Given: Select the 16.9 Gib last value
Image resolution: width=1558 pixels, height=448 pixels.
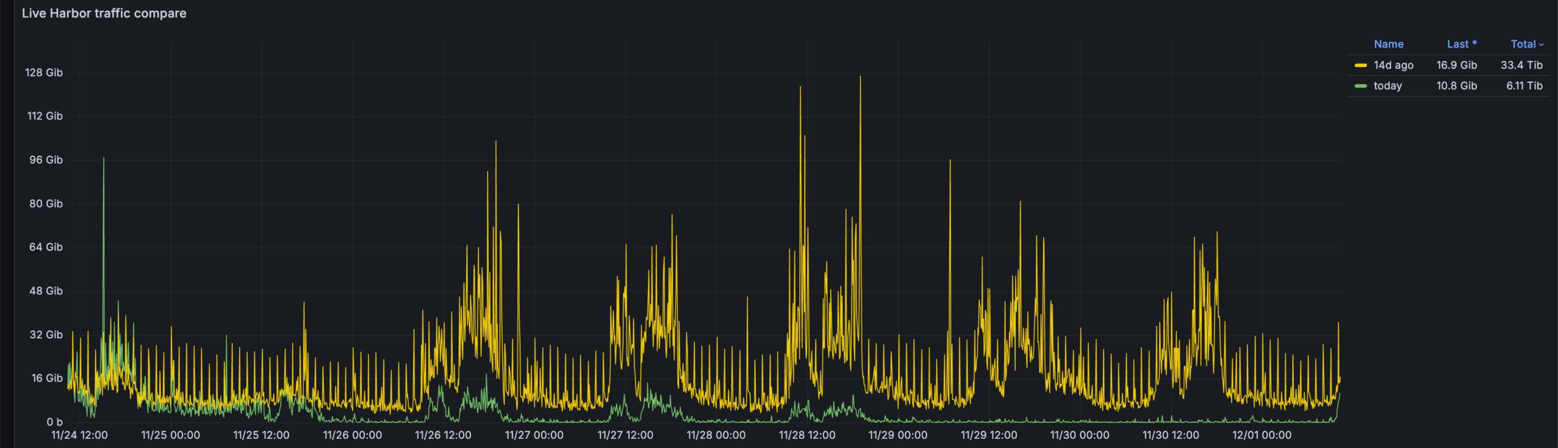Looking at the screenshot, I should [1456, 65].
